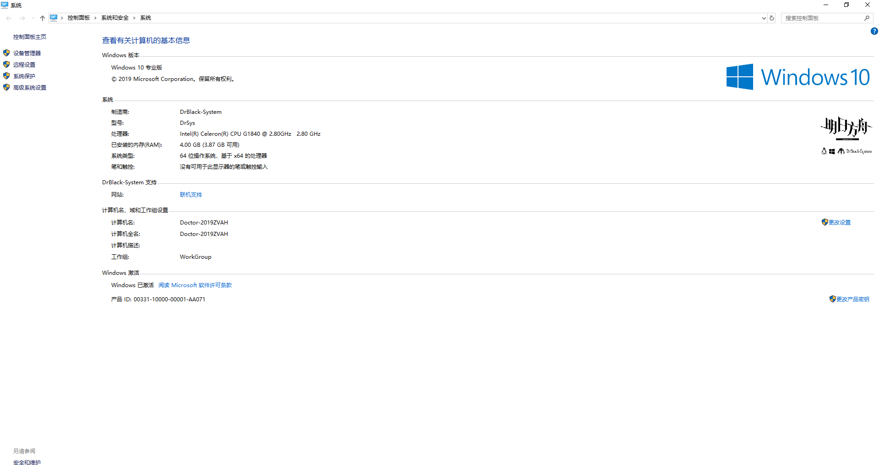
Task: Open help with the blue question mark
Action: 874,31
